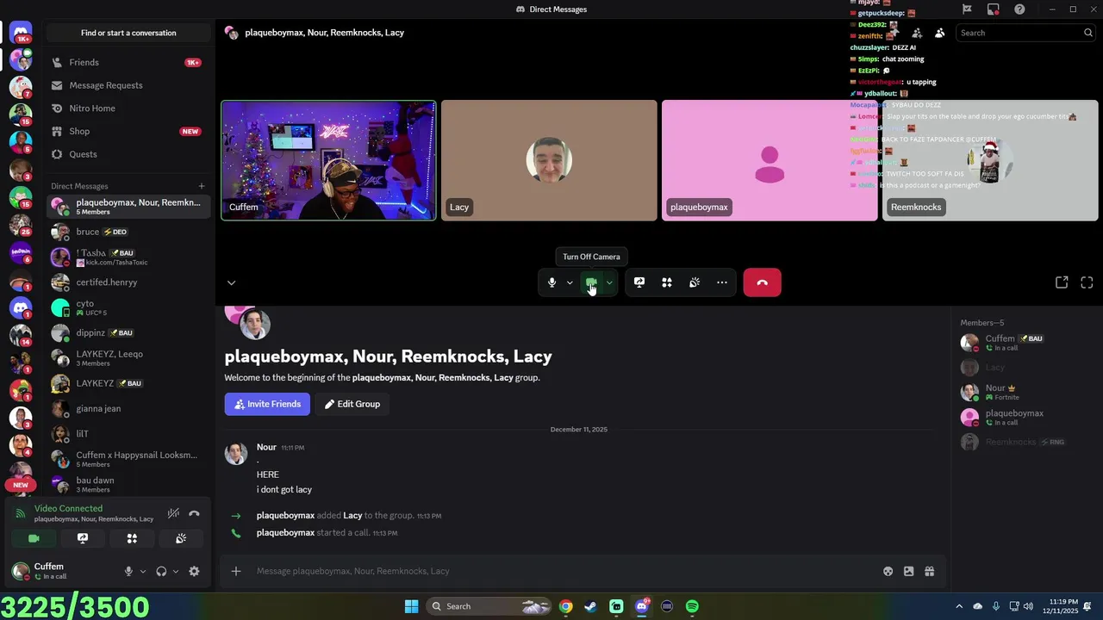Viewport: 1103px width, 620px height.
Task: Click add friends to DM icon
Action: [917, 33]
